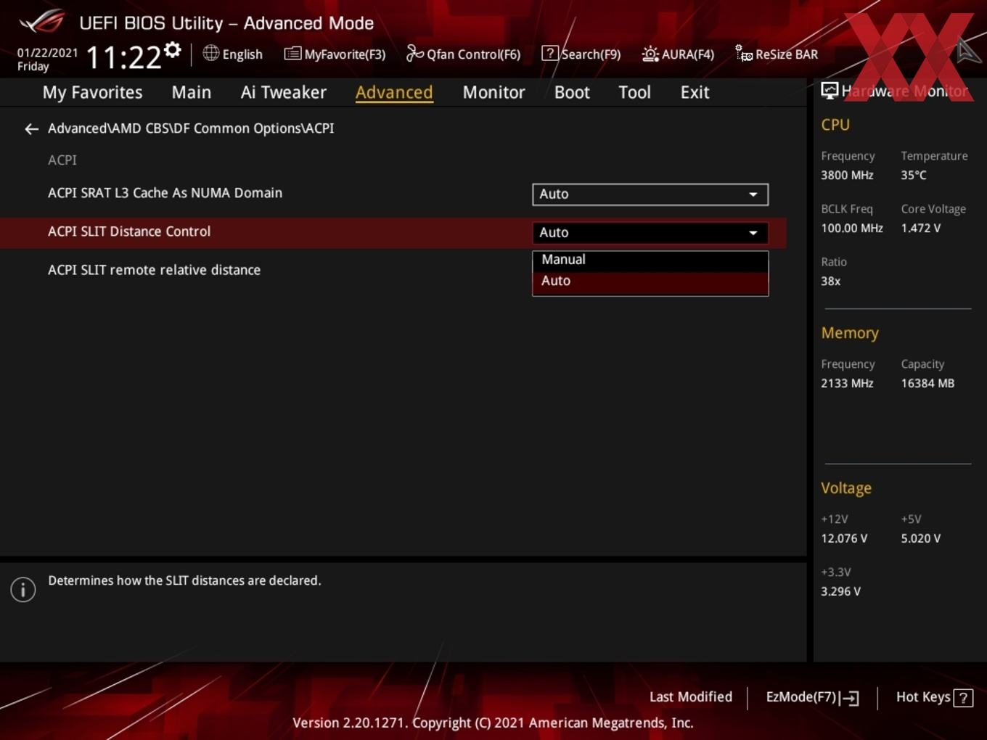
Task: Switch to the Monitor tab
Action: pyautogui.click(x=493, y=92)
